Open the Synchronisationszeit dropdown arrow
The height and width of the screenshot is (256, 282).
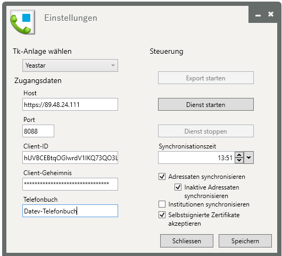[x=248, y=158]
